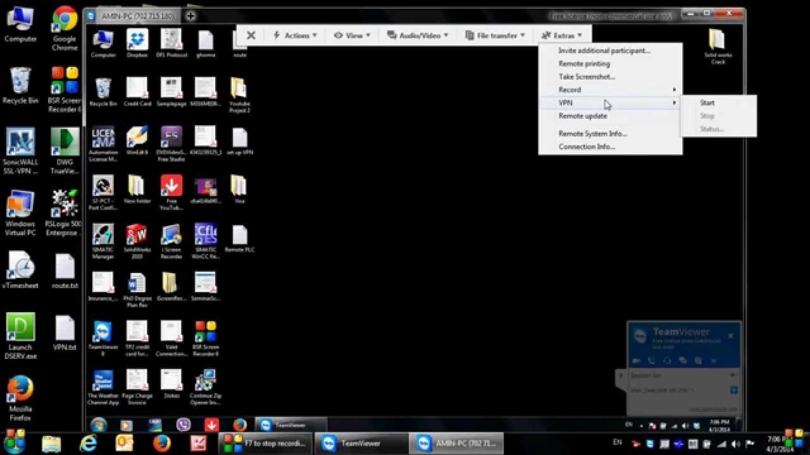Open vTimesheet local desktop icon

pos(20,270)
